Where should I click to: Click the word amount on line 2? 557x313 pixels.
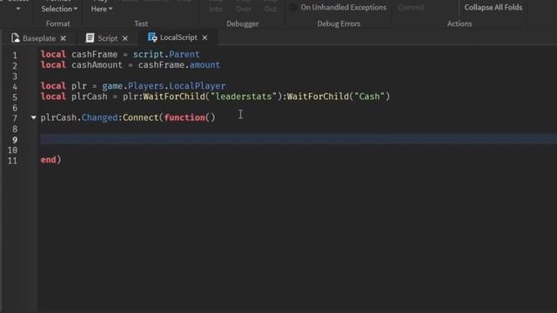click(205, 65)
